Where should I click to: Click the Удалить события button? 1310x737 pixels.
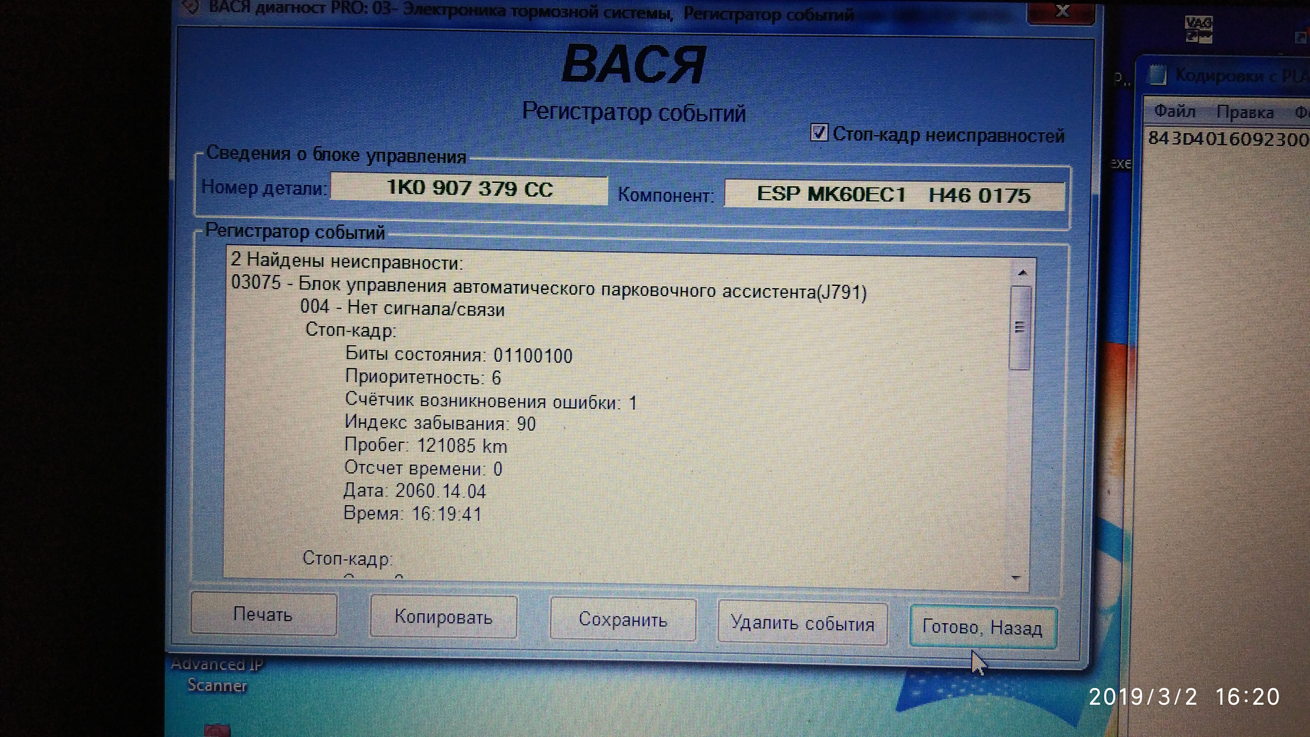click(x=802, y=623)
